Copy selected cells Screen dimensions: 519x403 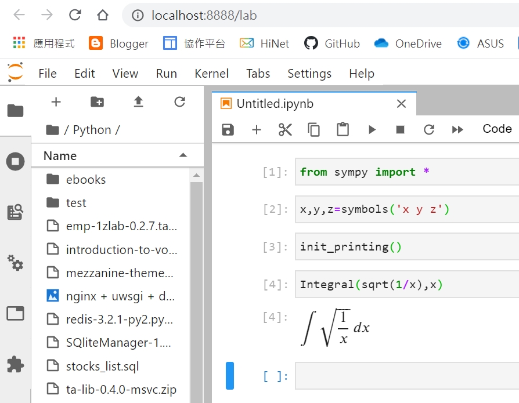[313, 129]
